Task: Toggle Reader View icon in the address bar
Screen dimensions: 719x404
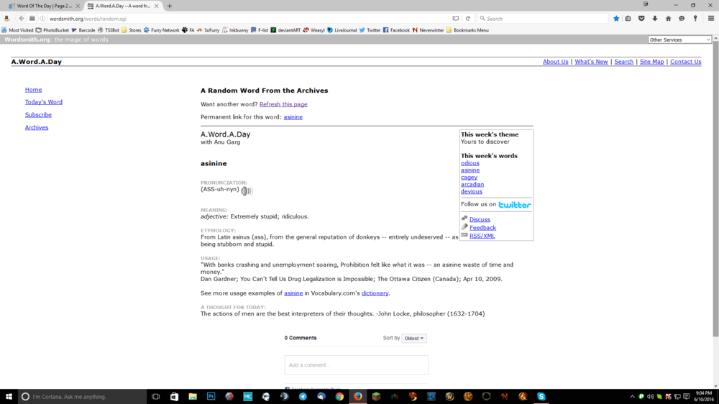Action: tap(455, 19)
